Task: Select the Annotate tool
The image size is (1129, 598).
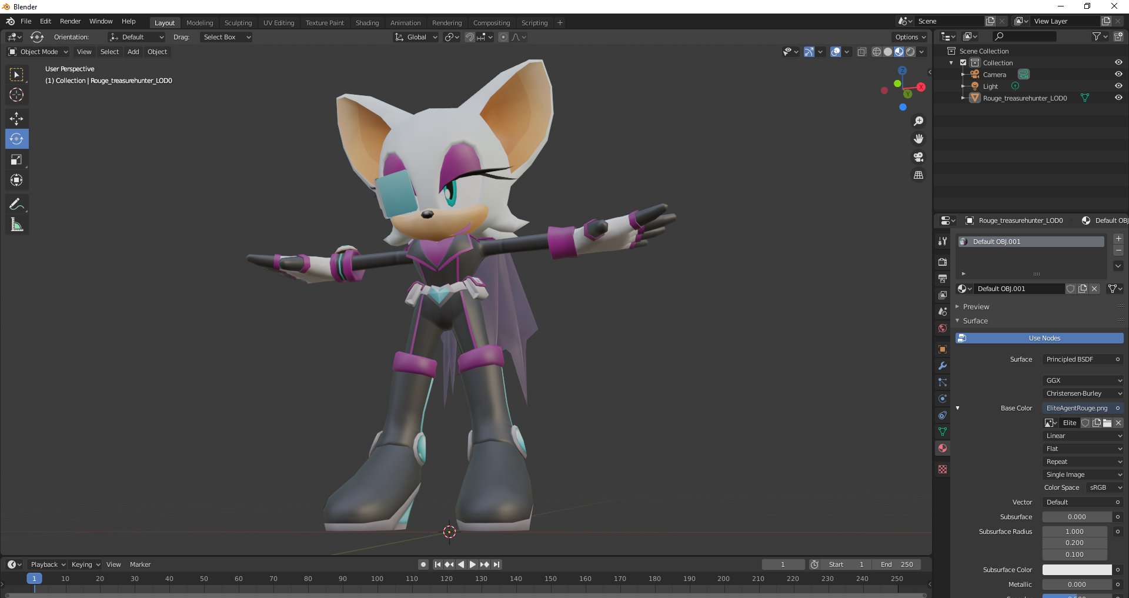Action: [x=16, y=204]
